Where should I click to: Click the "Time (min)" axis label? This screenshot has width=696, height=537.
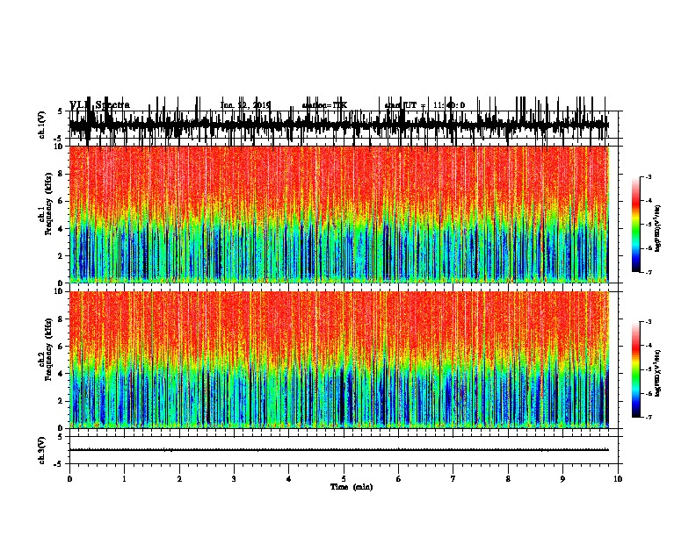[x=352, y=487]
